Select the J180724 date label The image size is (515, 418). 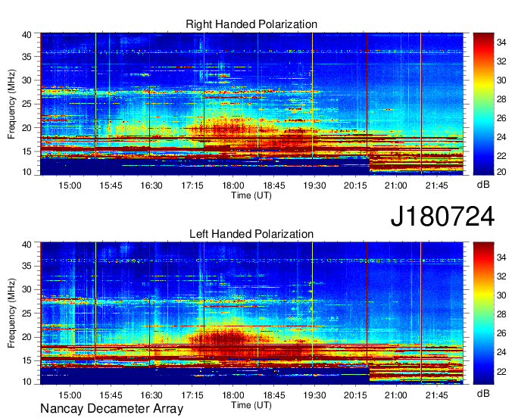coord(442,217)
